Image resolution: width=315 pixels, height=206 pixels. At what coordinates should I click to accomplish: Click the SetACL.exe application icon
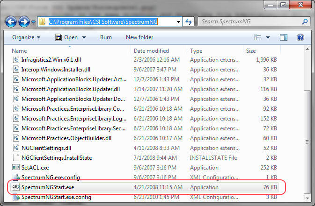[16, 168]
